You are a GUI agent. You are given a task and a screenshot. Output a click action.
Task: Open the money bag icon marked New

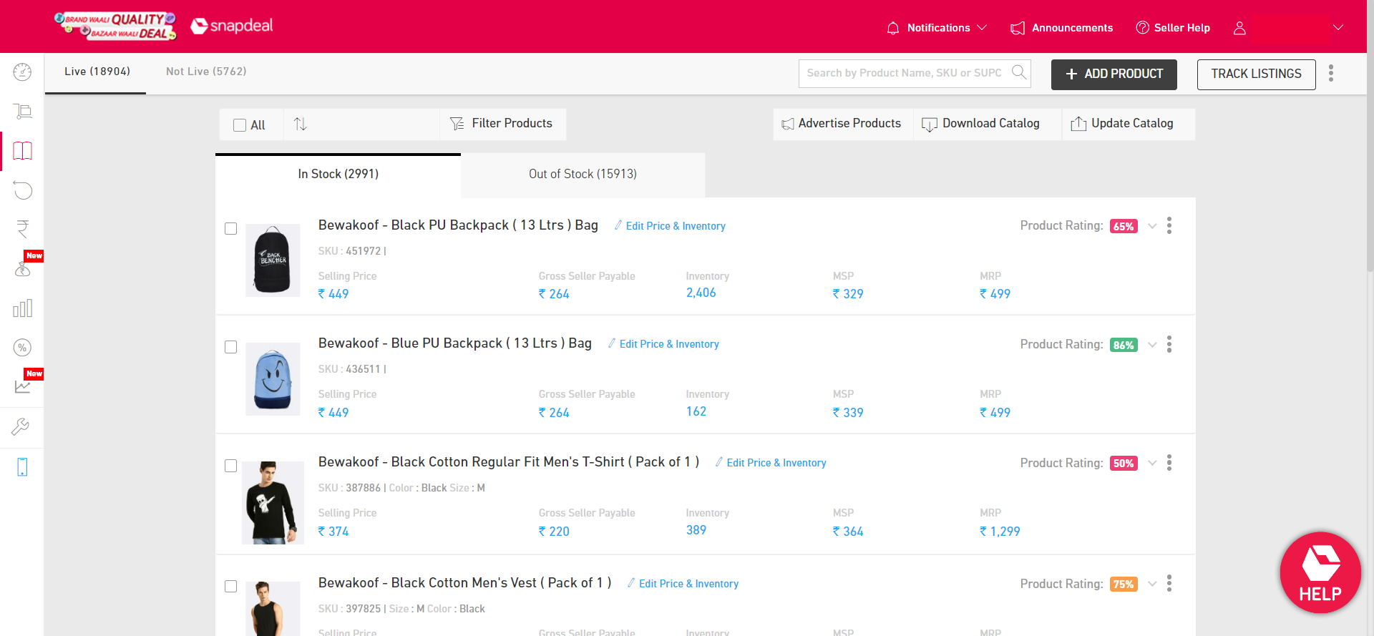pos(22,269)
